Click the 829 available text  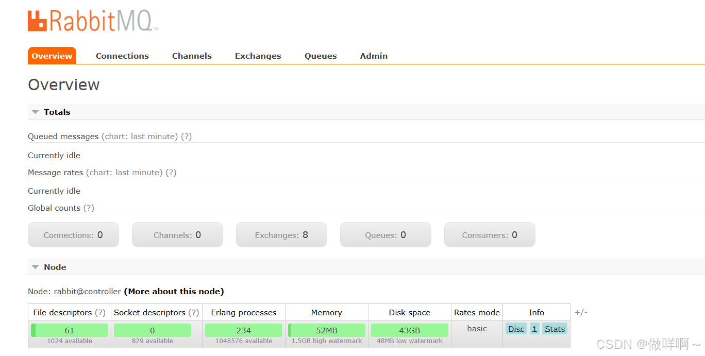point(153,341)
